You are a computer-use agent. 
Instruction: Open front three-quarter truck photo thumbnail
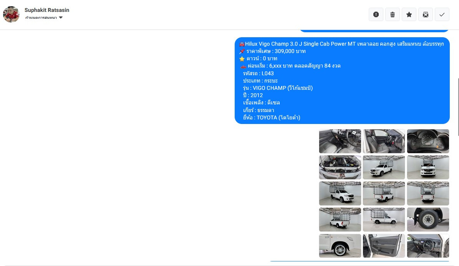pos(384,167)
